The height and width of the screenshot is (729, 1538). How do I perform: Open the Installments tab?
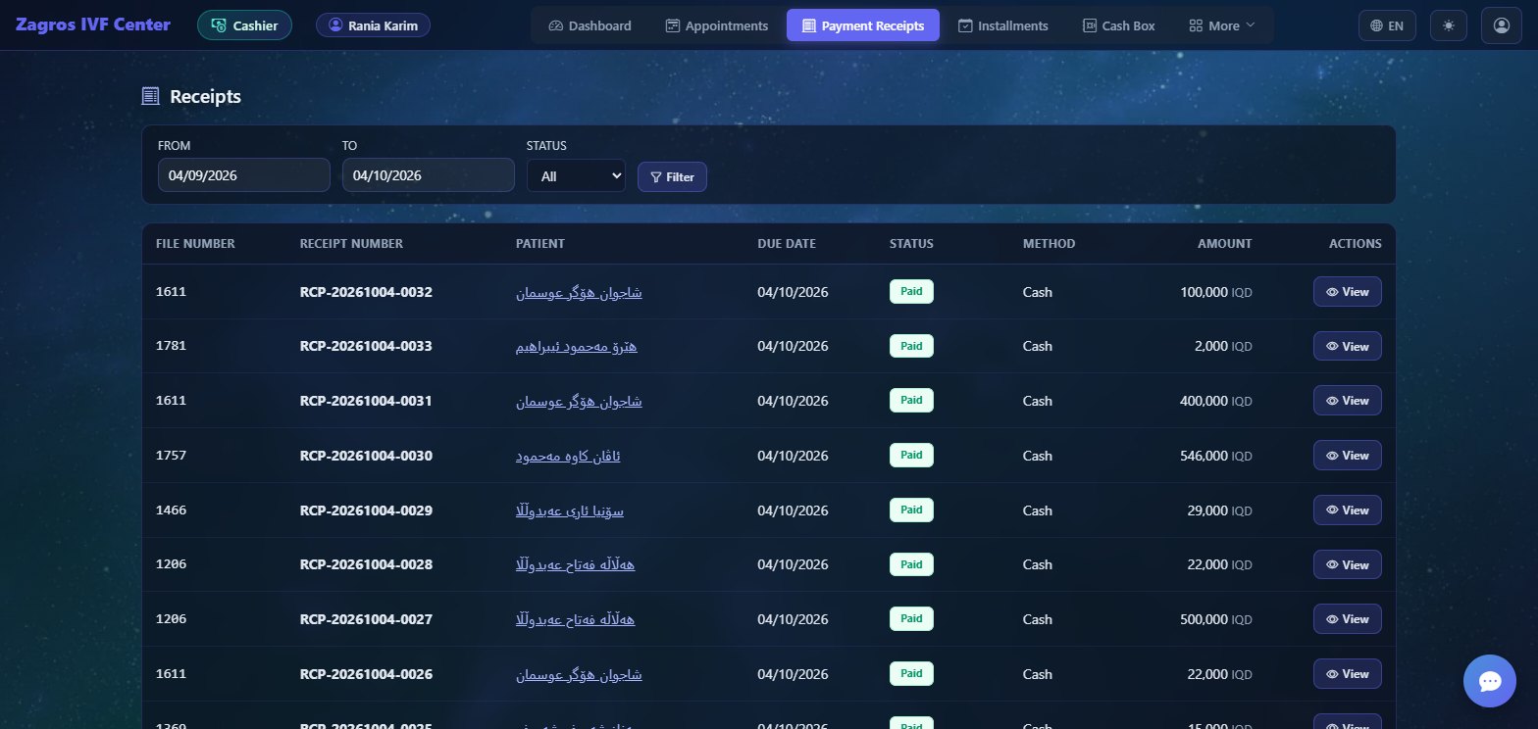(1002, 25)
